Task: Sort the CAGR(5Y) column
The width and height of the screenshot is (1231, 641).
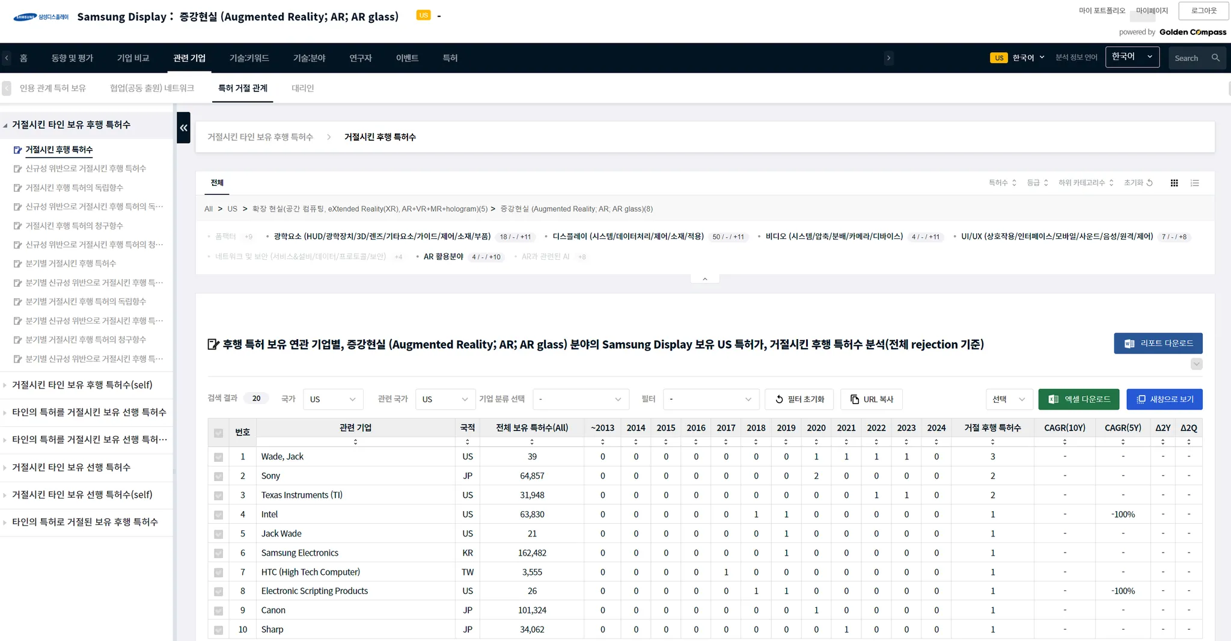Action: click(1123, 442)
